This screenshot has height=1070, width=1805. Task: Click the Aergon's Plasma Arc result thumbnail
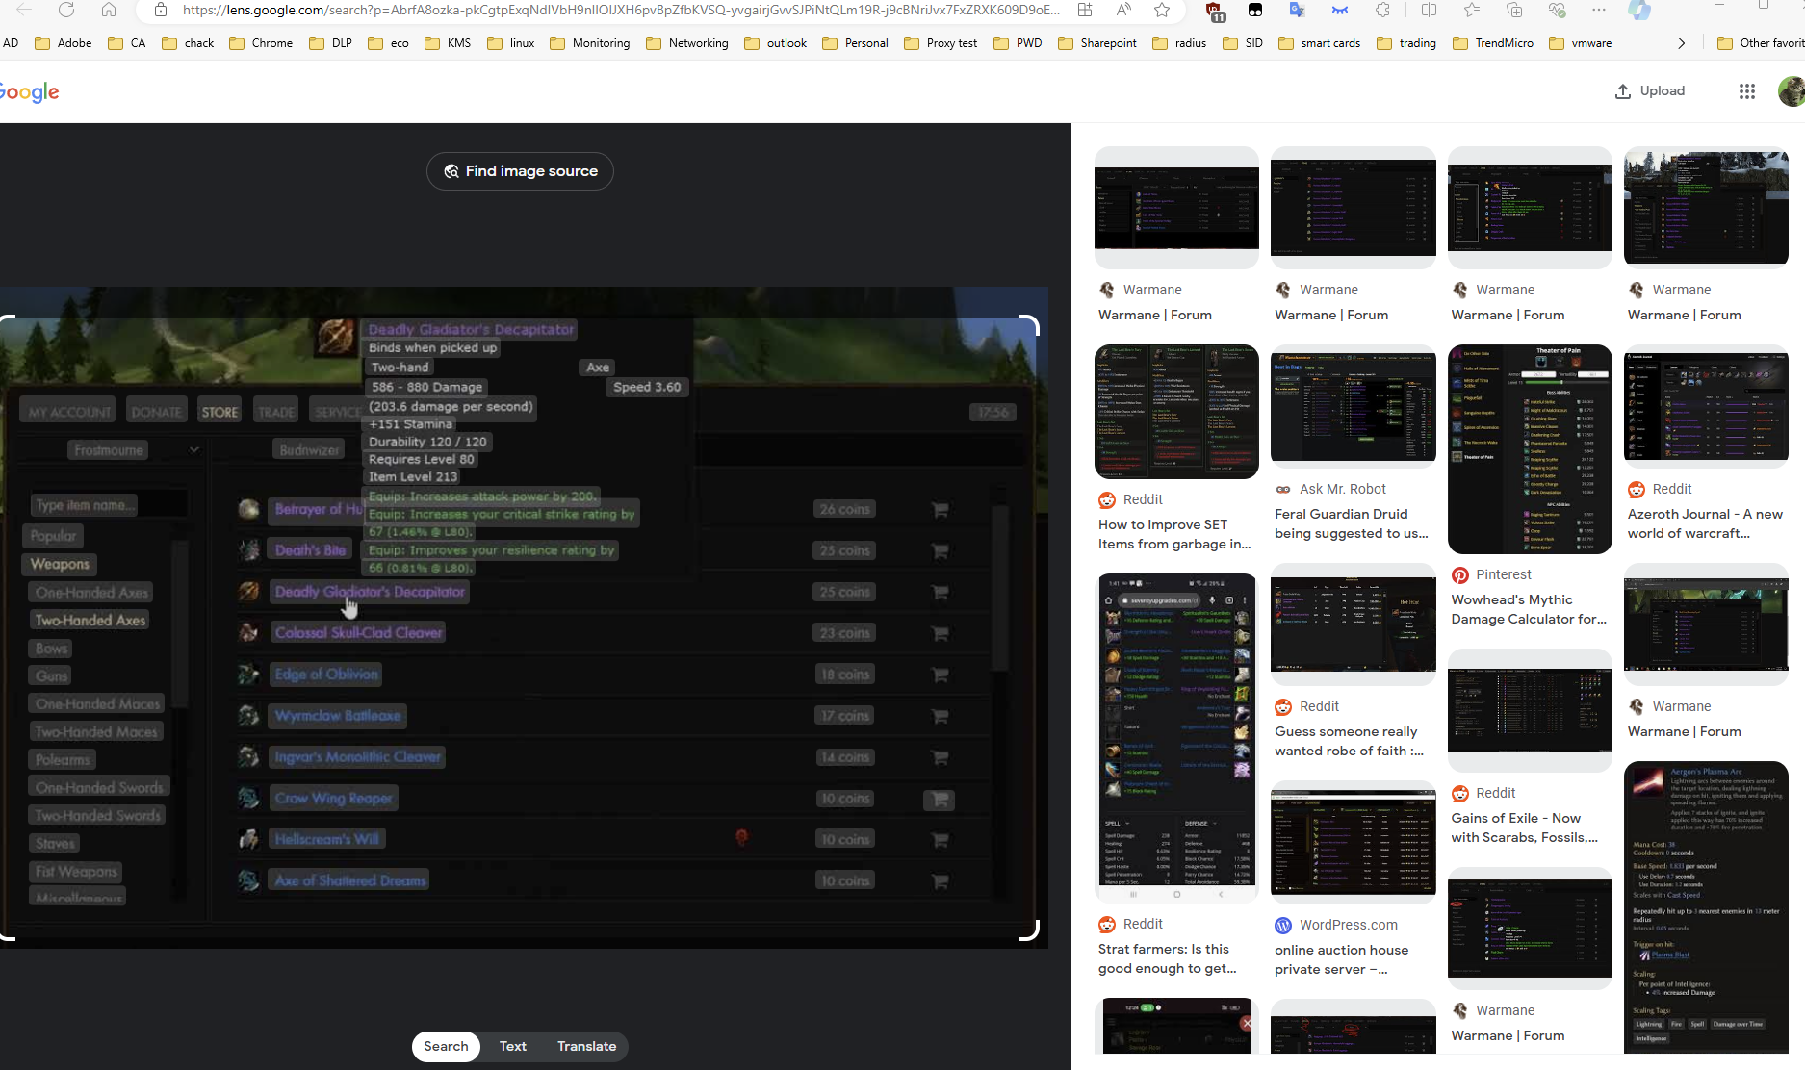point(1706,905)
